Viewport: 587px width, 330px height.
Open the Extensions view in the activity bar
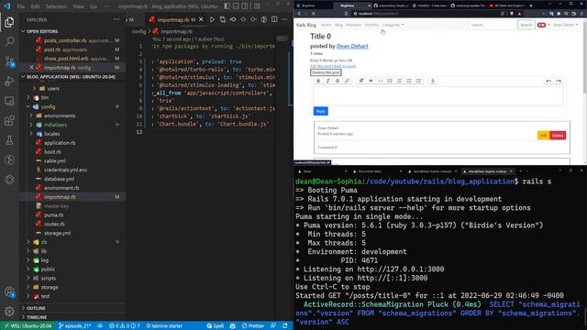pos(9,121)
